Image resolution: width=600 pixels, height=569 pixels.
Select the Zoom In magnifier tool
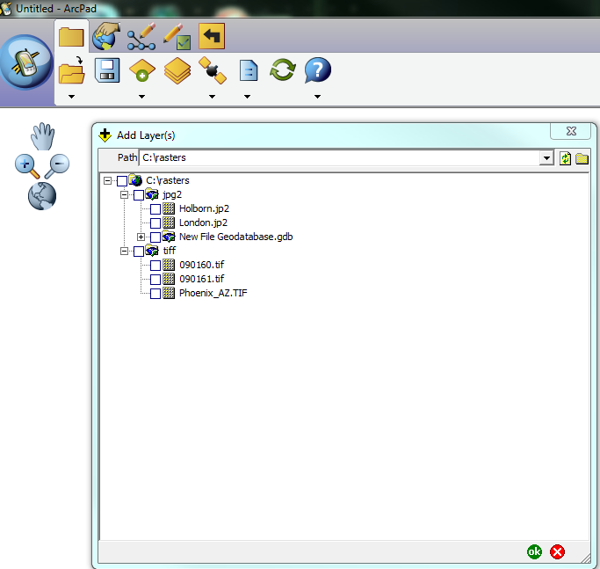(x=26, y=166)
